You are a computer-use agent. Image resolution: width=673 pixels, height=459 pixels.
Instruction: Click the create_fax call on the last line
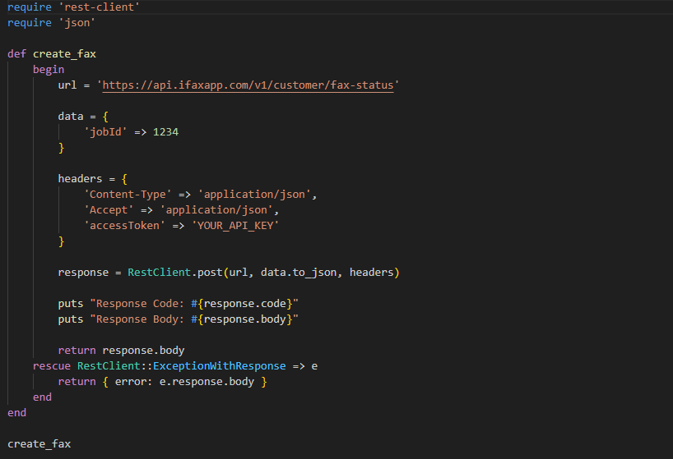pyautogui.click(x=39, y=444)
